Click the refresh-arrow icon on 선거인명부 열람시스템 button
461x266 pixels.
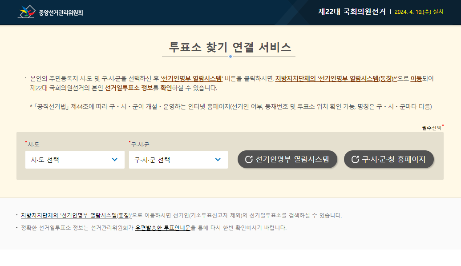tap(249, 159)
